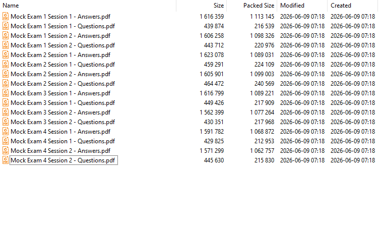Select Mock Exam 4 Session 2 - Answers.pdf
Image resolution: width=380 pixels, height=226 pixels.
[60, 151]
